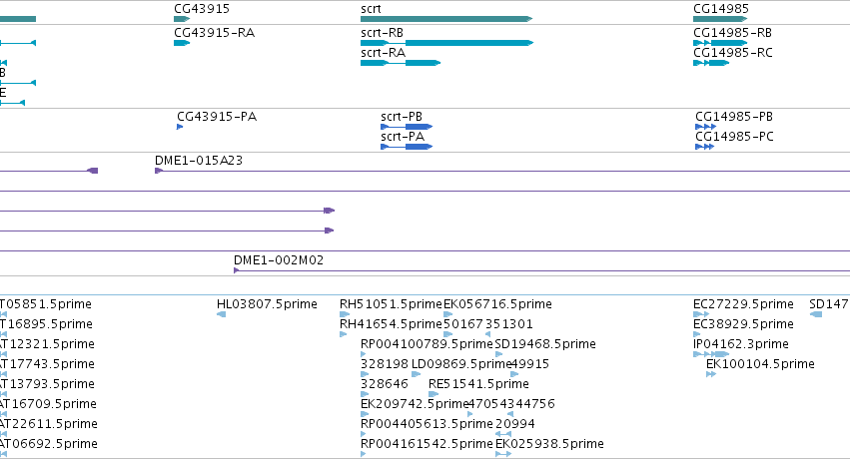850x459 pixels.
Task: Click the scrt-PA CDS glyph
Action: pos(407,147)
